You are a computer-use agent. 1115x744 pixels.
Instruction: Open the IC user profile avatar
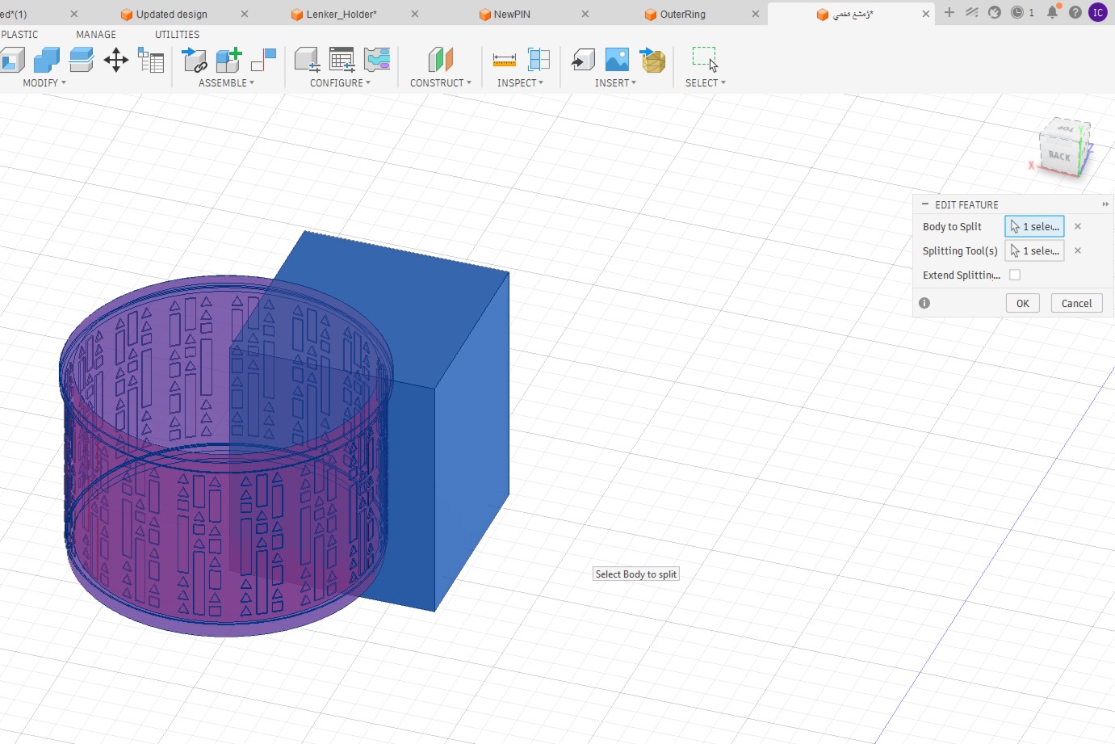click(1098, 12)
